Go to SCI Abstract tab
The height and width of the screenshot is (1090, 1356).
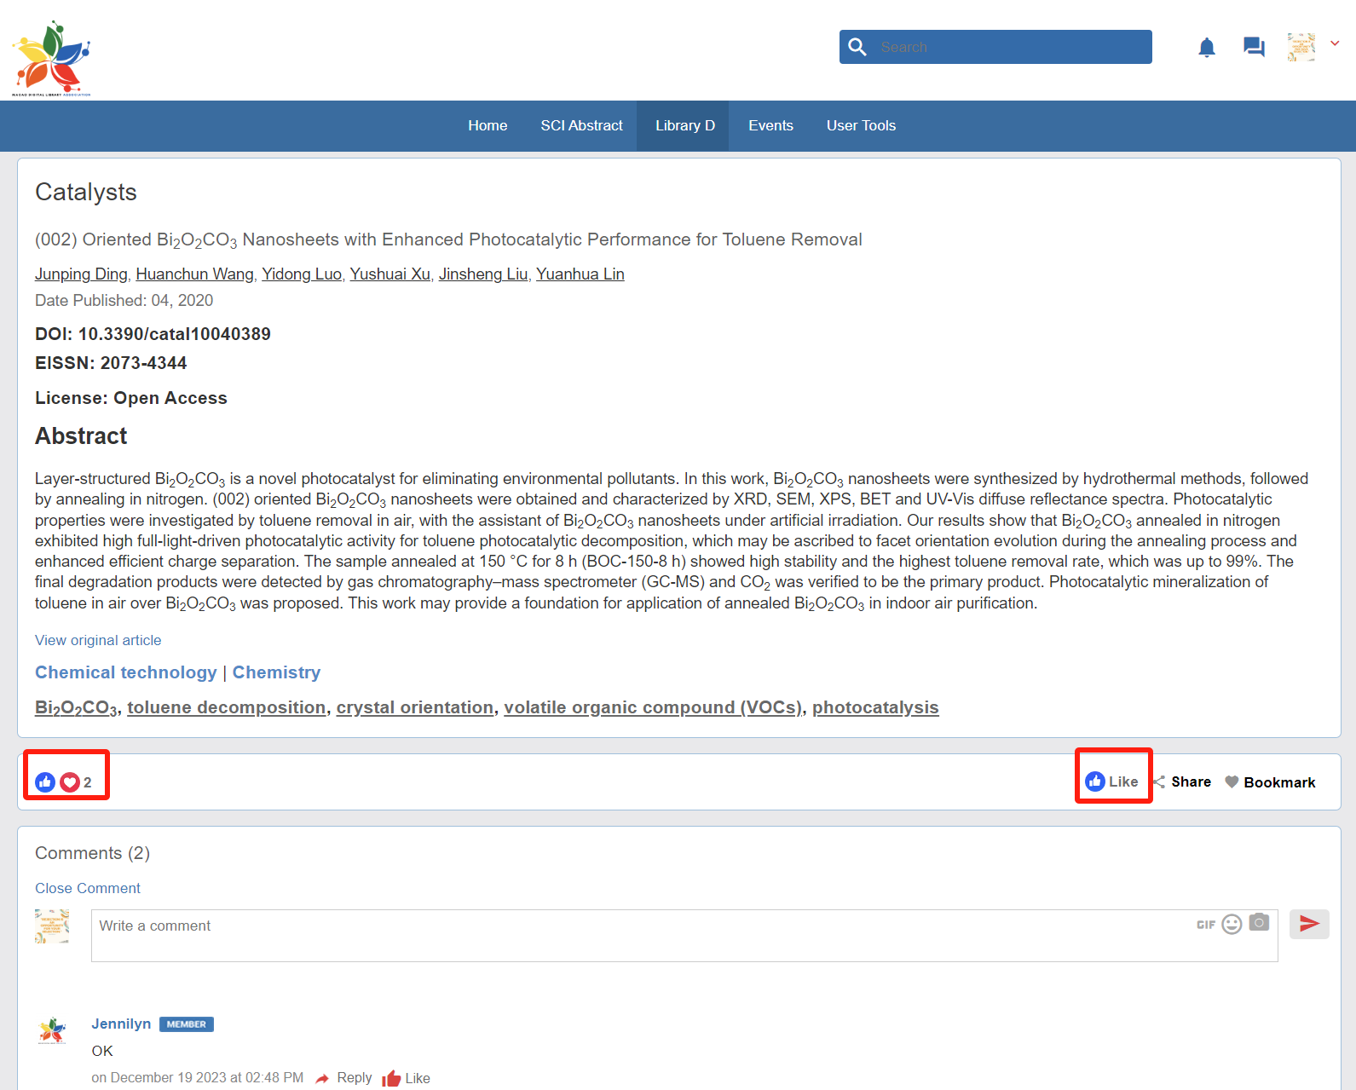click(x=581, y=125)
